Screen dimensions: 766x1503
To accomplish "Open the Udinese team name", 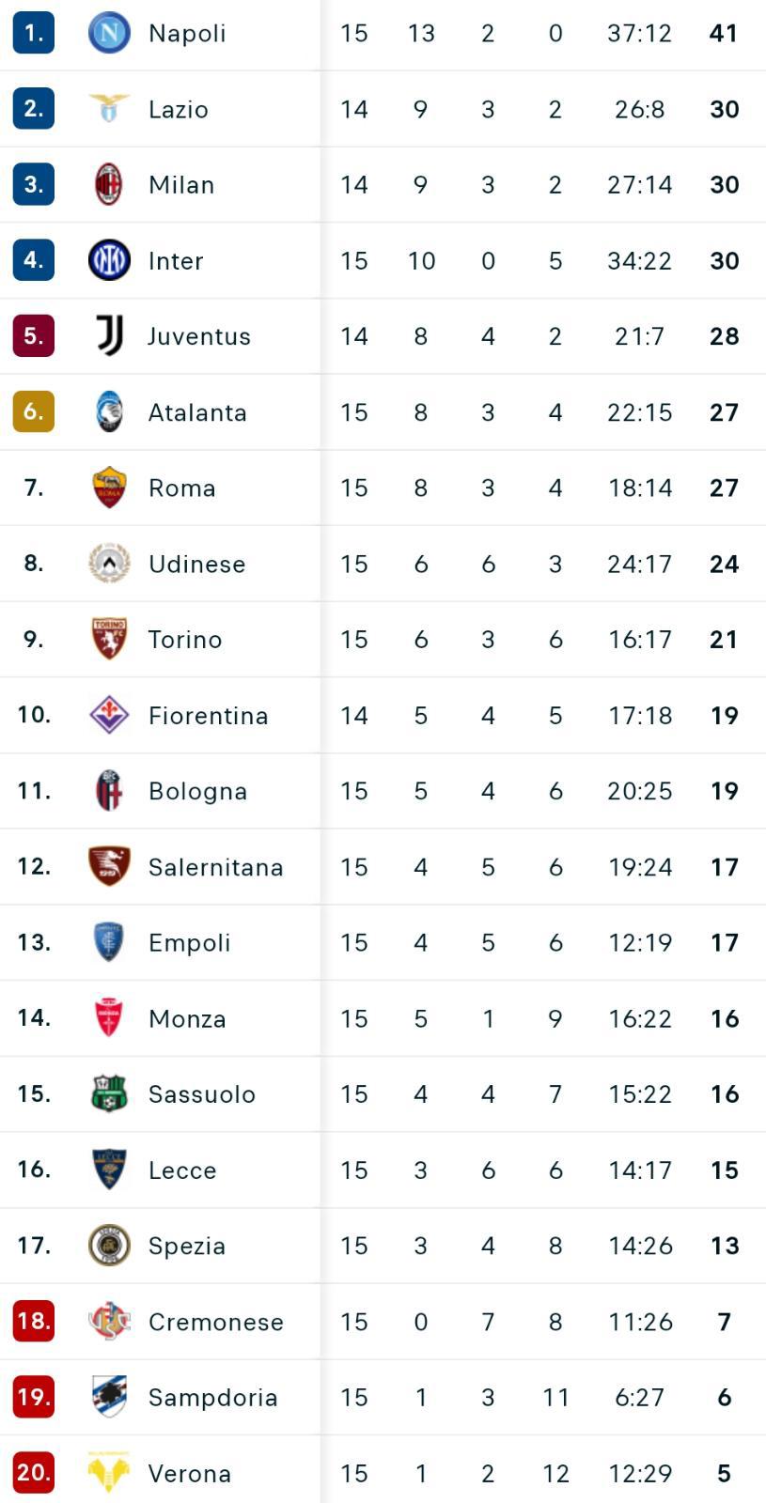I will (197, 564).
